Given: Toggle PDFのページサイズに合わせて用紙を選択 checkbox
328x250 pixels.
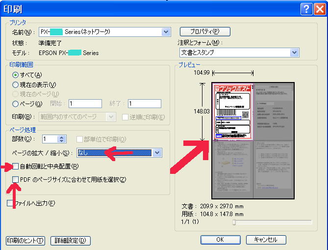Looking at the screenshot, I should click(x=15, y=180).
